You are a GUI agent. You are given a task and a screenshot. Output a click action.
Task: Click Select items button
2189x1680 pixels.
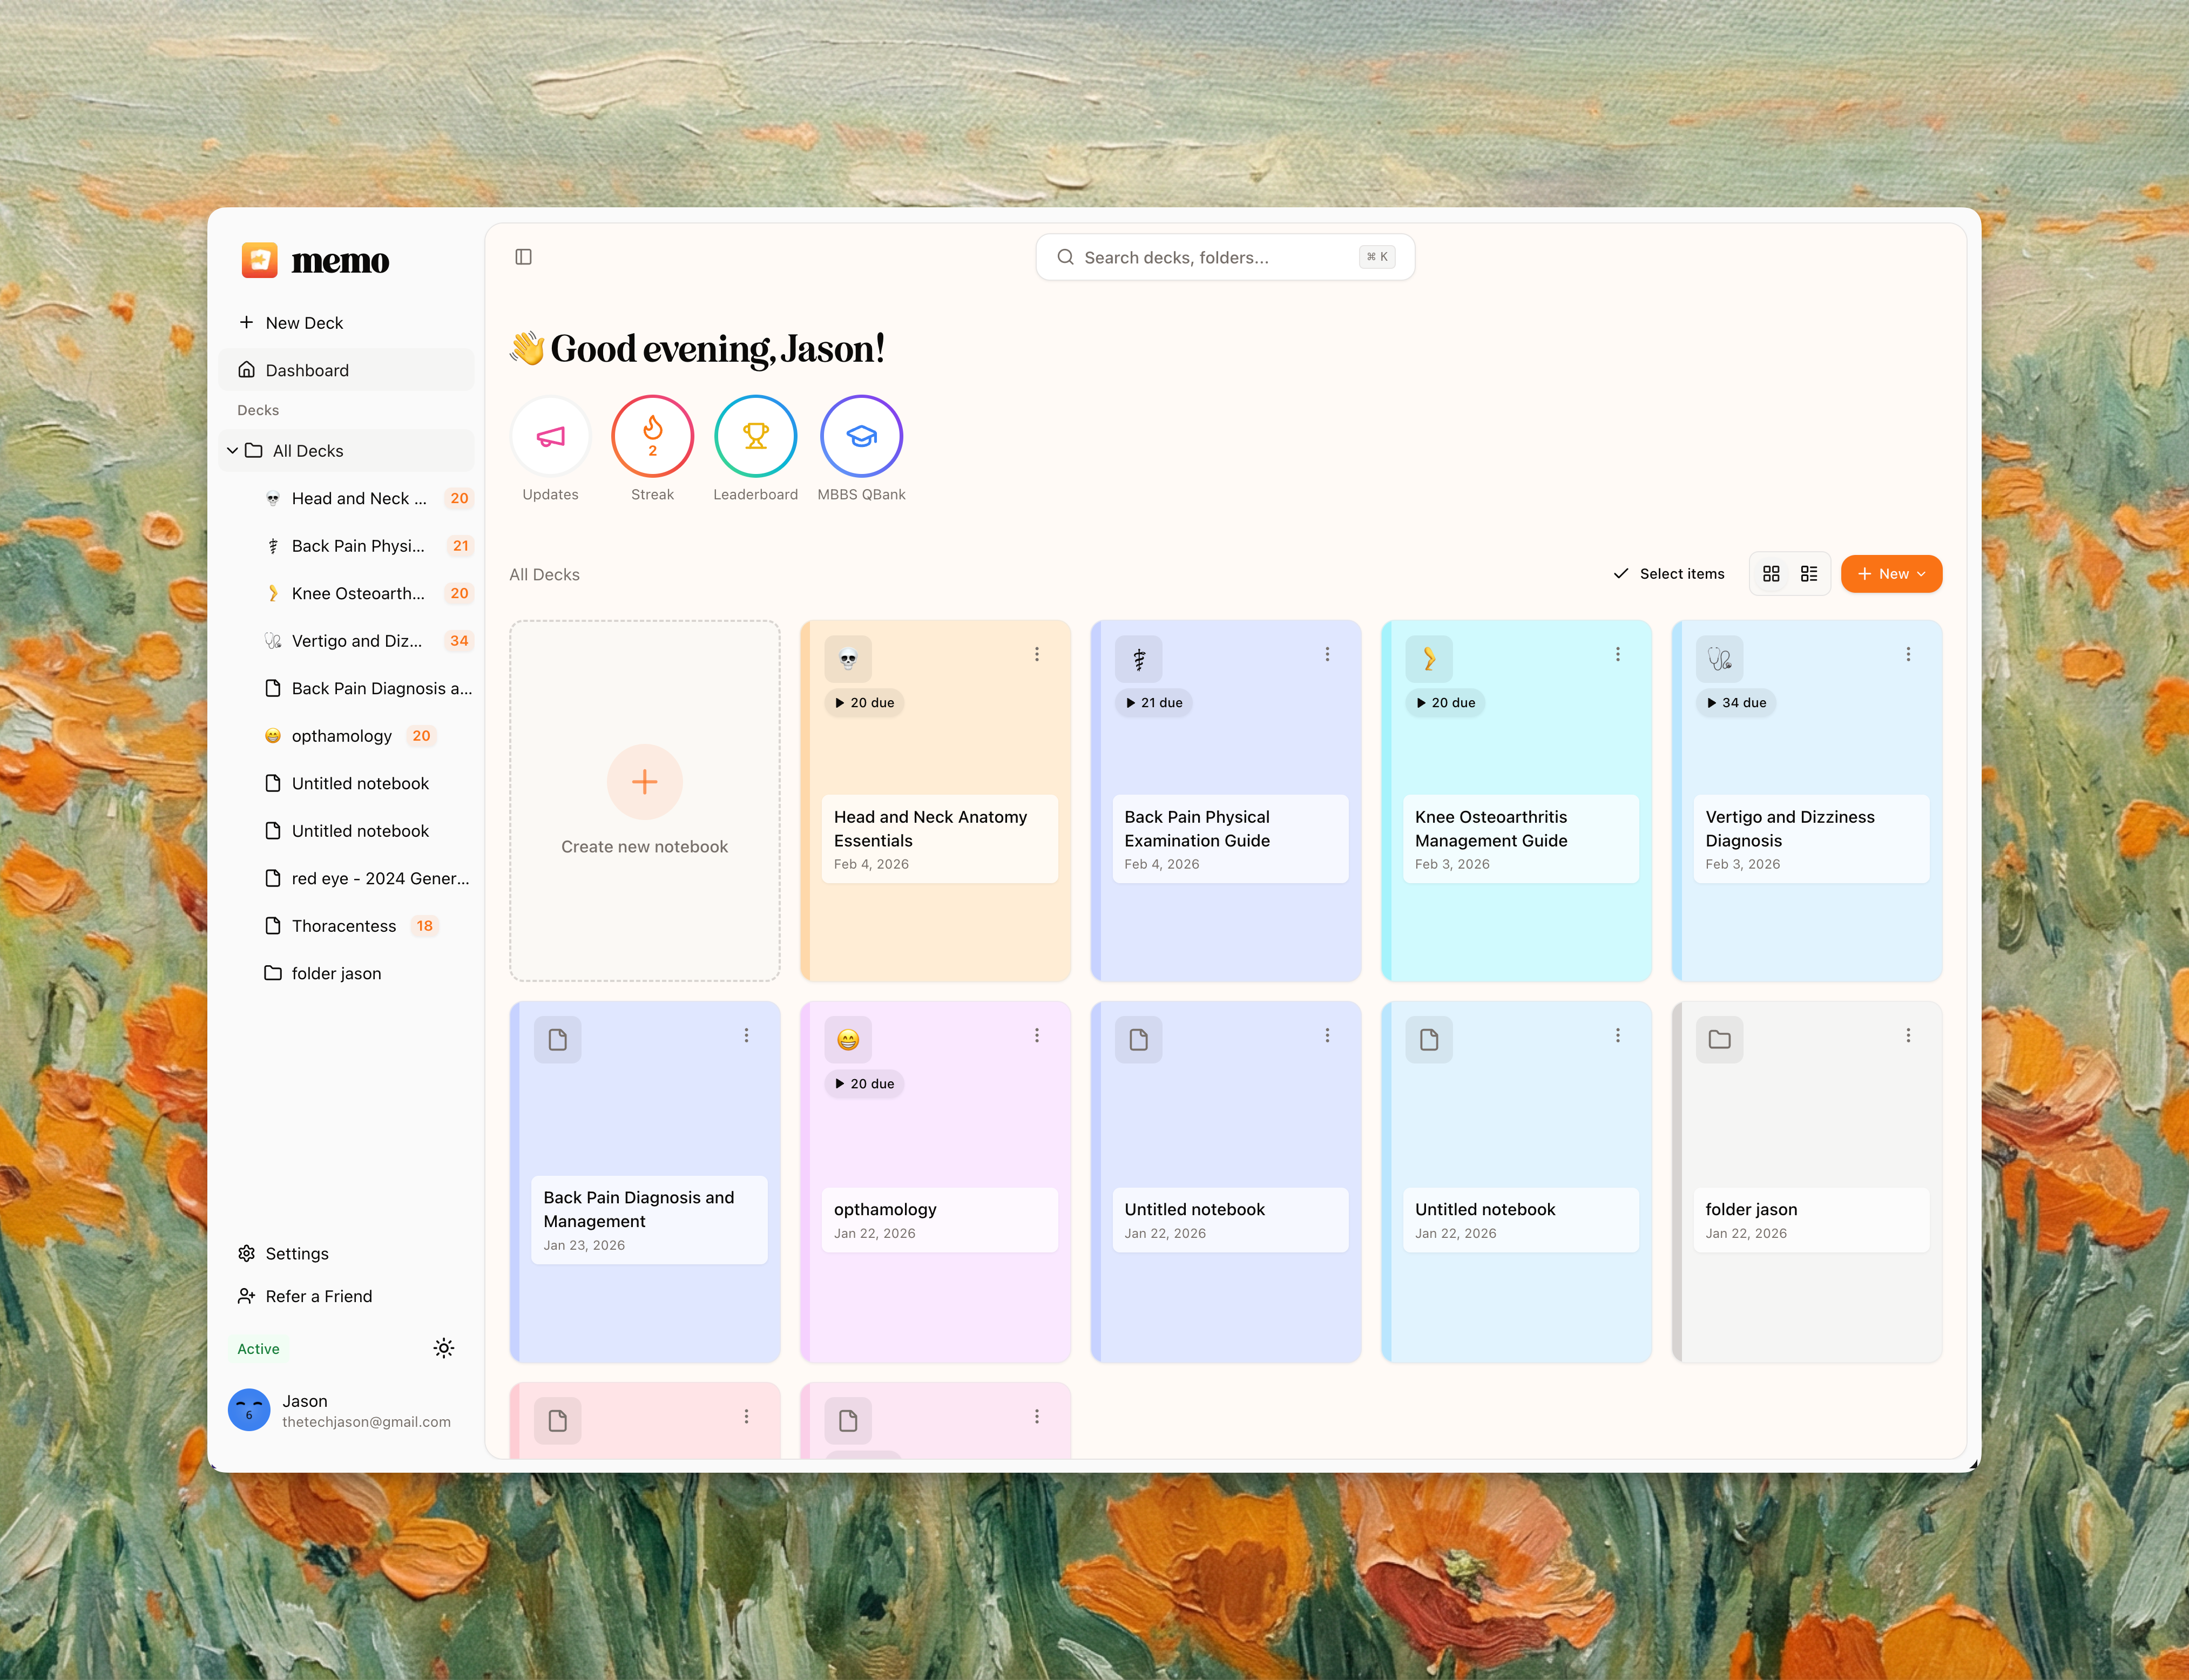tap(1669, 574)
